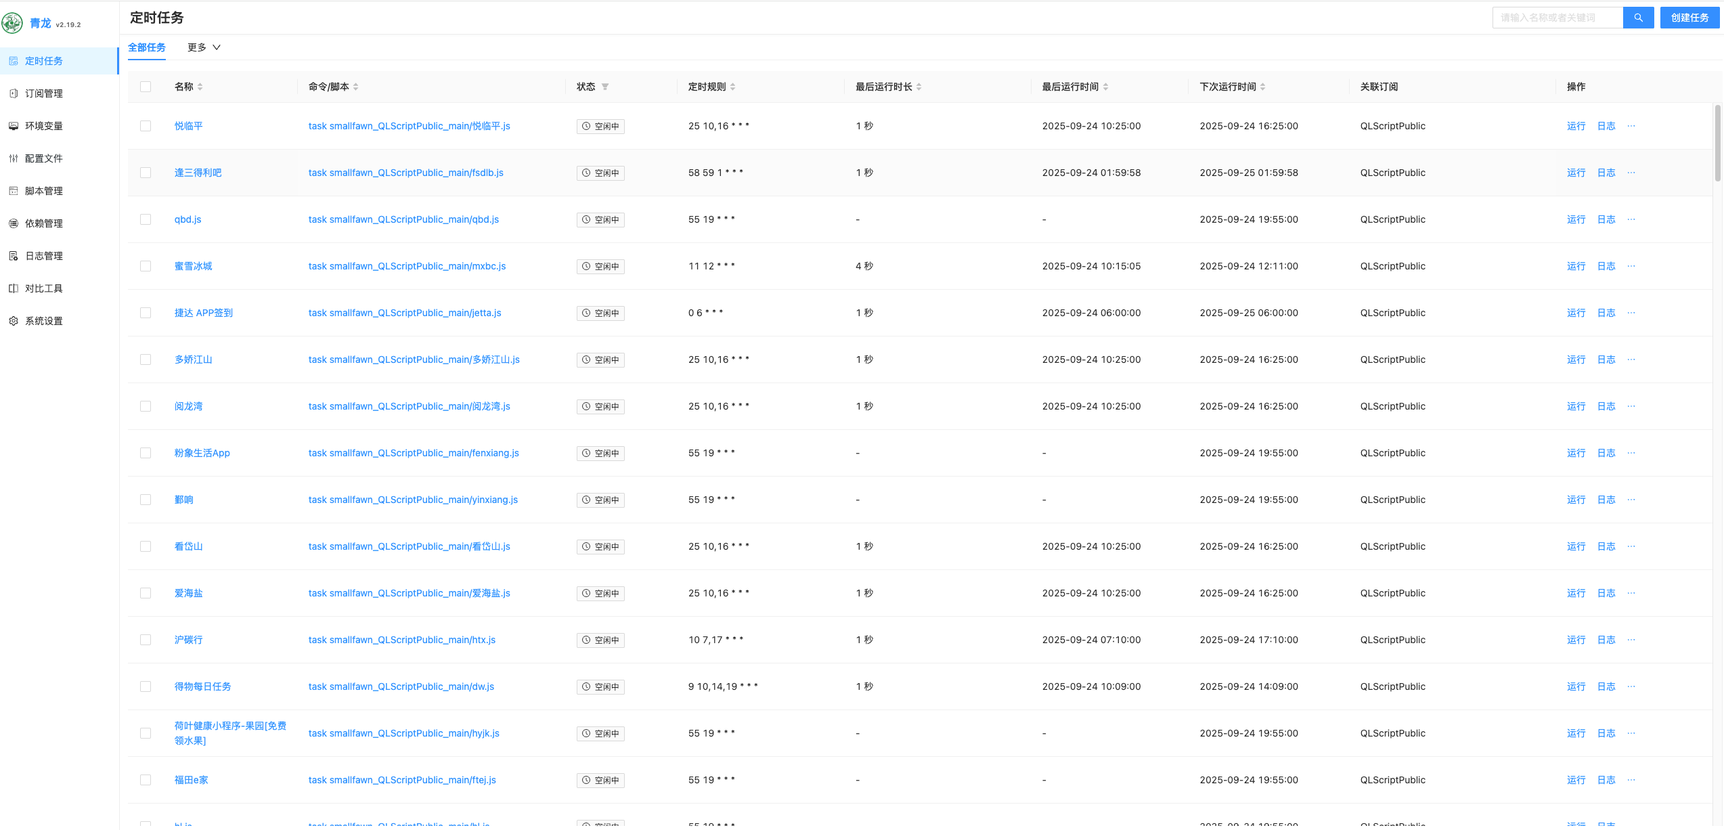This screenshot has height=830, width=1724.
Task: Click the 创建任务 button
Action: [x=1689, y=18]
